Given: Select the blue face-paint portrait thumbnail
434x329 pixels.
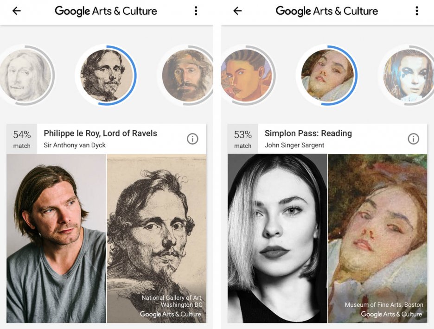Looking at the screenshot, I should 408,75.
